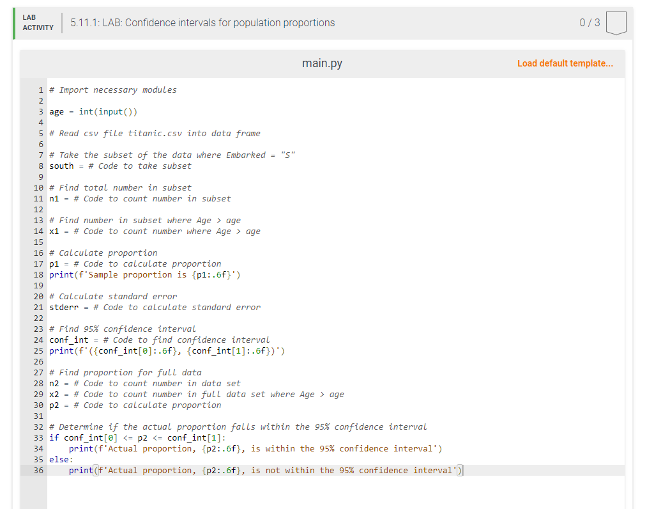
Task: Click the Read csv comment line
Action: coord(153,133)
